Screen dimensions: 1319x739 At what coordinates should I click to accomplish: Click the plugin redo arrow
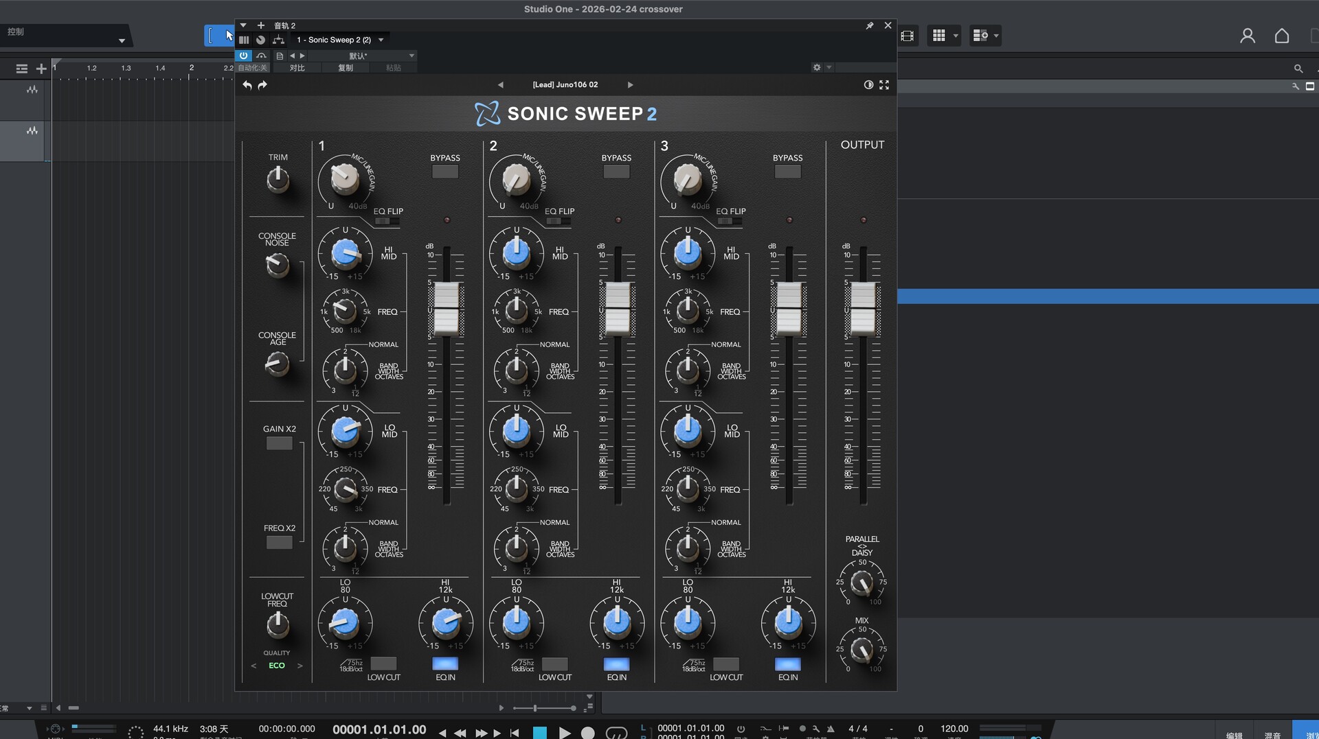[x=262, y=85]
